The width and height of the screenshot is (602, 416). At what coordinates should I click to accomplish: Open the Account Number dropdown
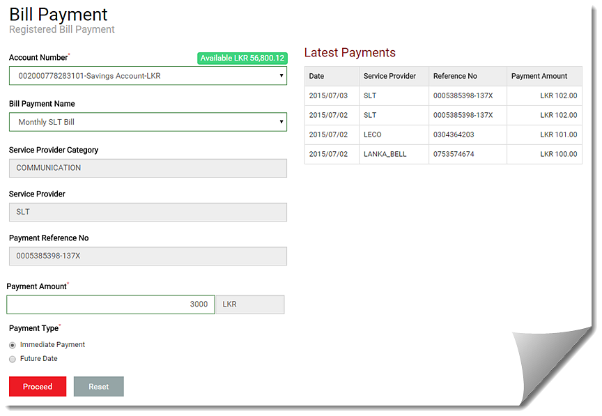(148, 76)
